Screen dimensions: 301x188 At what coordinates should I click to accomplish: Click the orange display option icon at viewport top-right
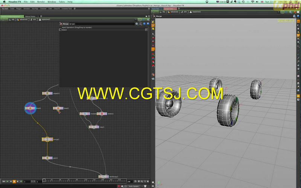(298, 21)
